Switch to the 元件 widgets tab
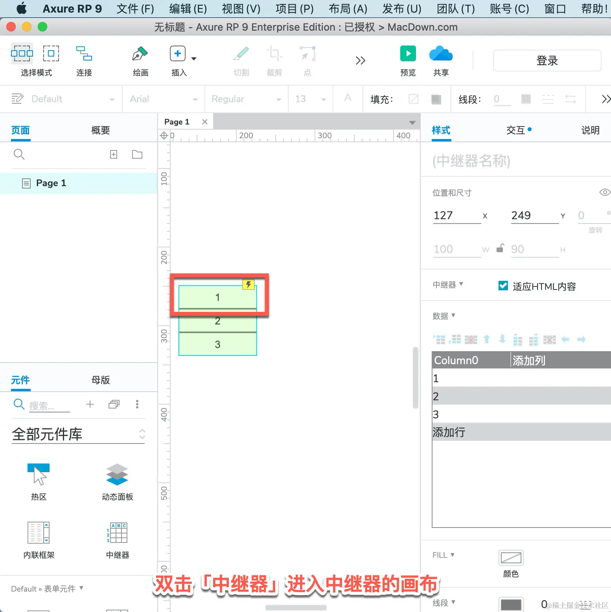611x612 pixels. point(20,380)
